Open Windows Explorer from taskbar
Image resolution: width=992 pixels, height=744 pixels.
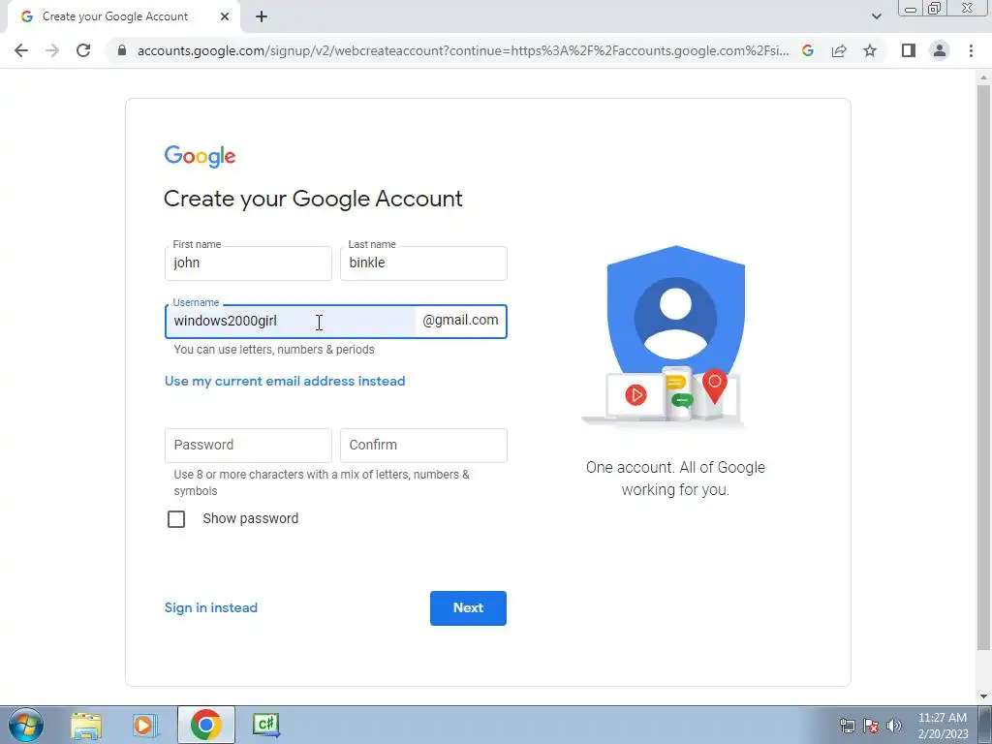click(x=86, y=725)
